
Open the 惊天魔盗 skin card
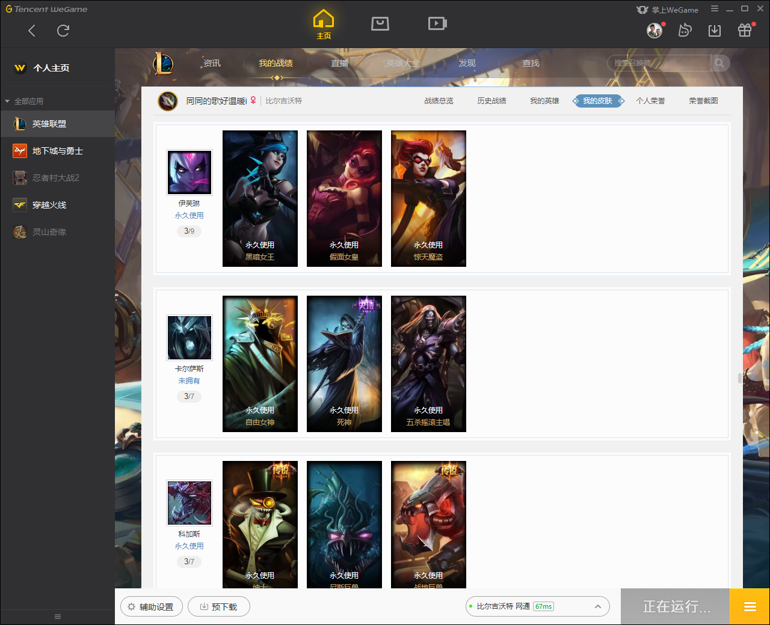(x=428, y=198)
